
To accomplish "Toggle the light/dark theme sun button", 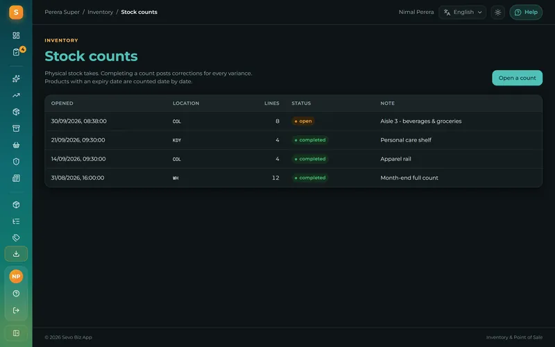I will point(497,12).
